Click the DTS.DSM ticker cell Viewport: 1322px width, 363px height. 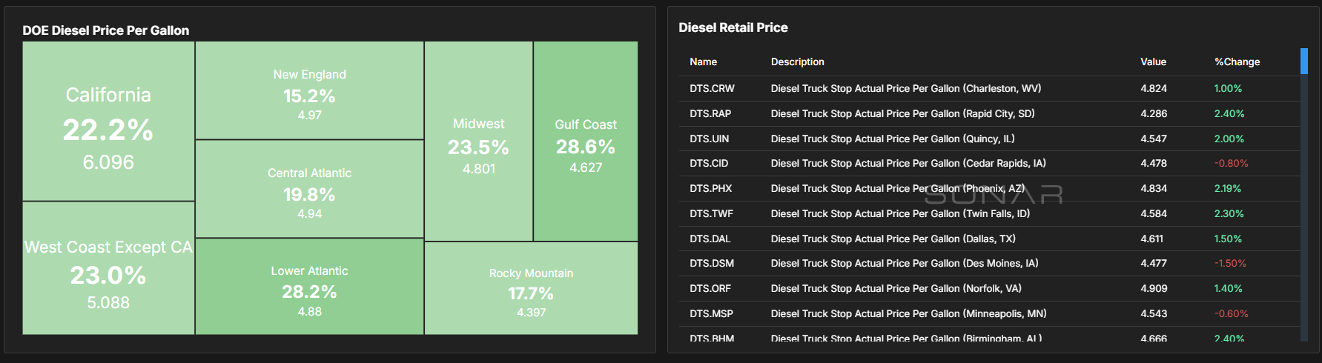tap(711, 263)
